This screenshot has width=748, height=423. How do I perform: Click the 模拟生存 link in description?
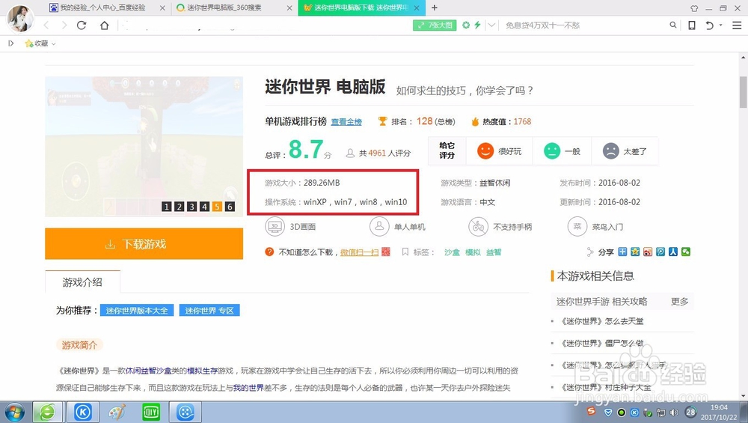click(202, 371)
